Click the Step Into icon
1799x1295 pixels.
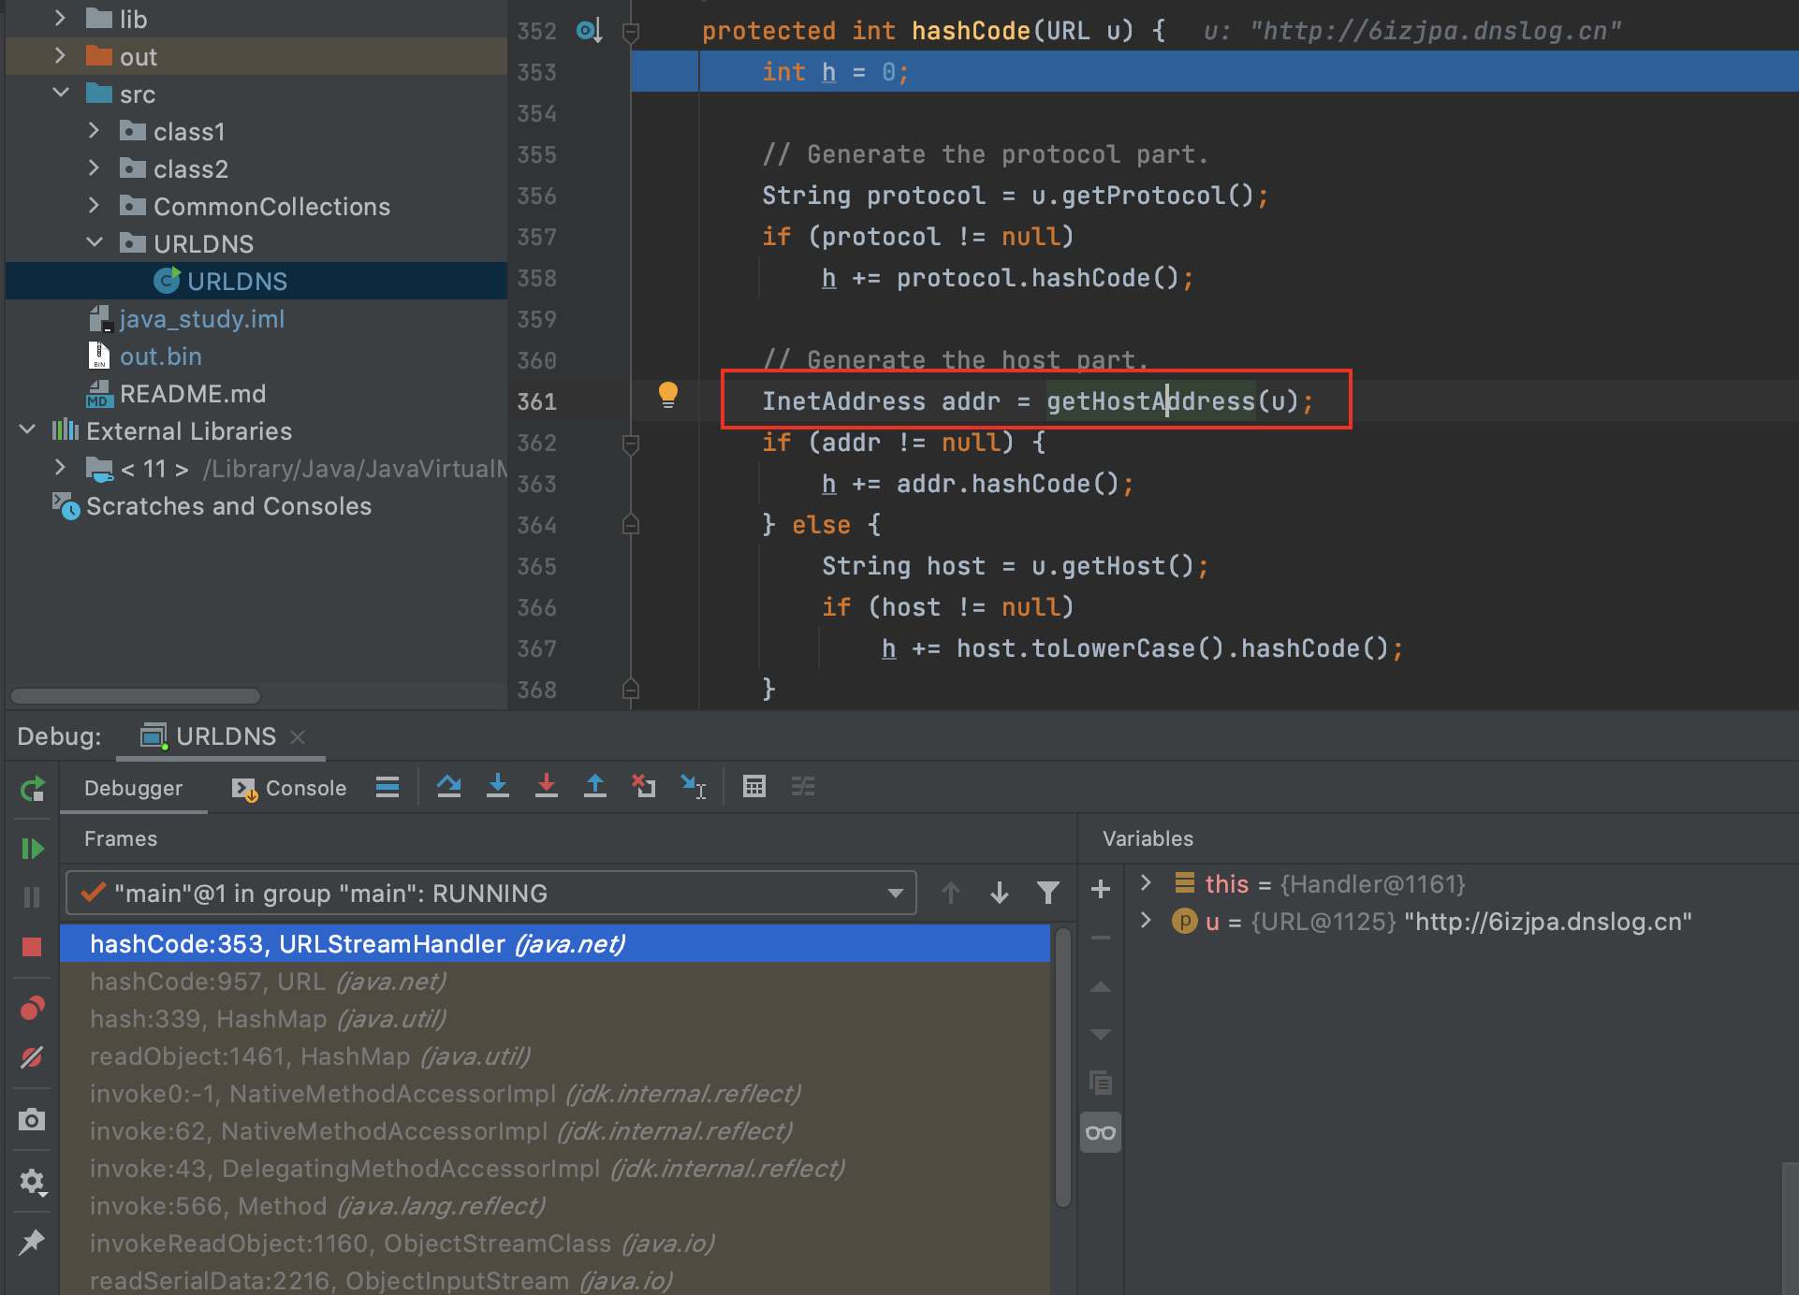[x=498, y=786]
